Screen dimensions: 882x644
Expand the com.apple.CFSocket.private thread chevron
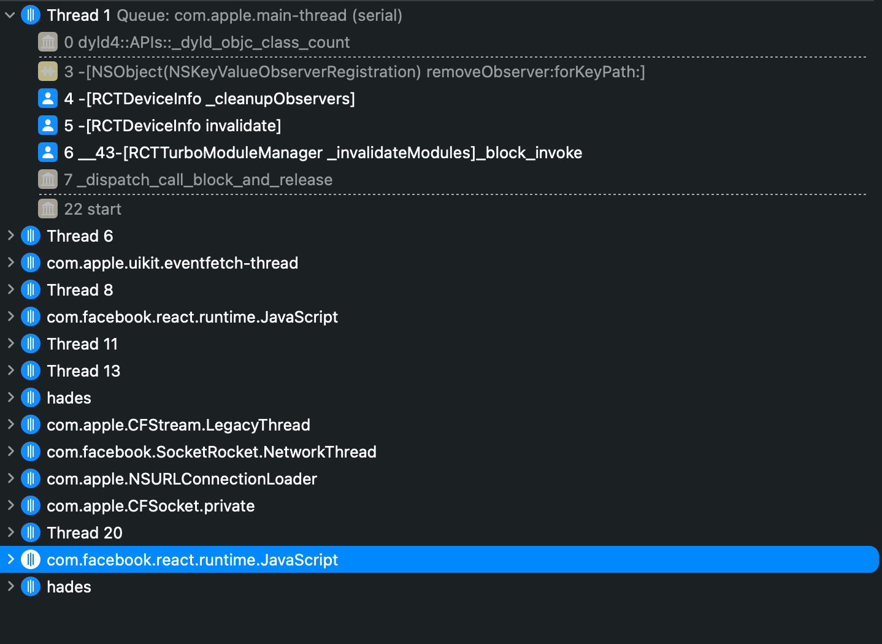click(10, 505)
